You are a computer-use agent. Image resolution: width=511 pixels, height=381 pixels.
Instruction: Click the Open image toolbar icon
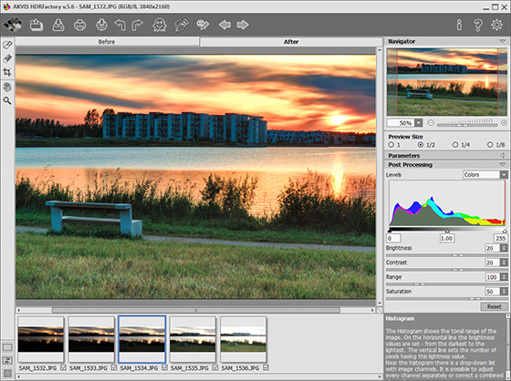coord(36,25)
